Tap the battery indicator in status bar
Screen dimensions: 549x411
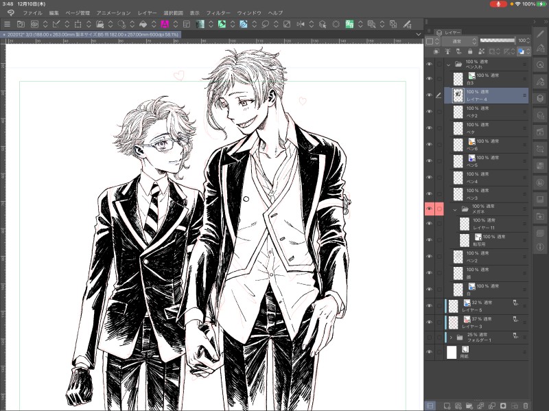click(x=541, y=4)
